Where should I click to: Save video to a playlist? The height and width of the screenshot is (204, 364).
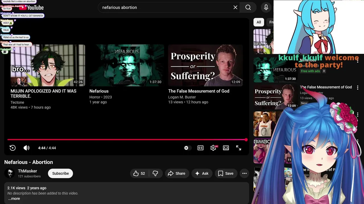point(226,173)
